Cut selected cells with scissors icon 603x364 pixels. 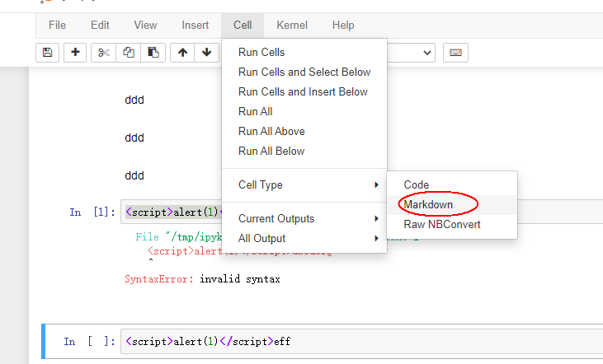[x=103, y=53]
